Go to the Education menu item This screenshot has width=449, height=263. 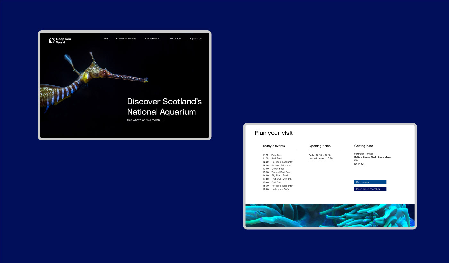click(x=175, y=39)
